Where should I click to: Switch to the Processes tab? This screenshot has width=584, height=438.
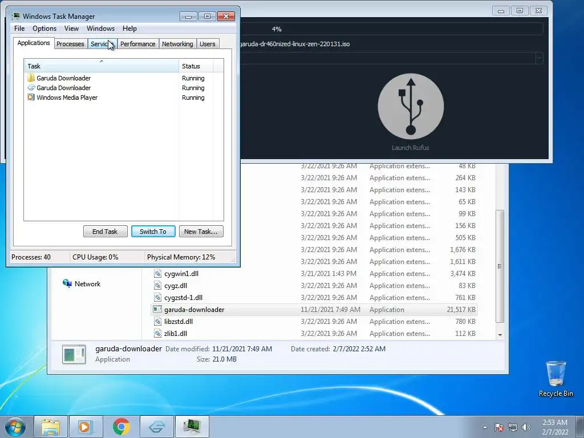(x=70, y=44)
